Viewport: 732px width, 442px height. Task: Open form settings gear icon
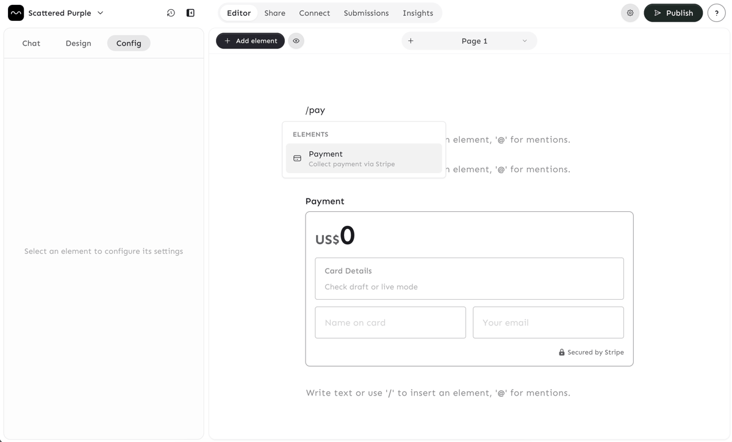(630, 13)
